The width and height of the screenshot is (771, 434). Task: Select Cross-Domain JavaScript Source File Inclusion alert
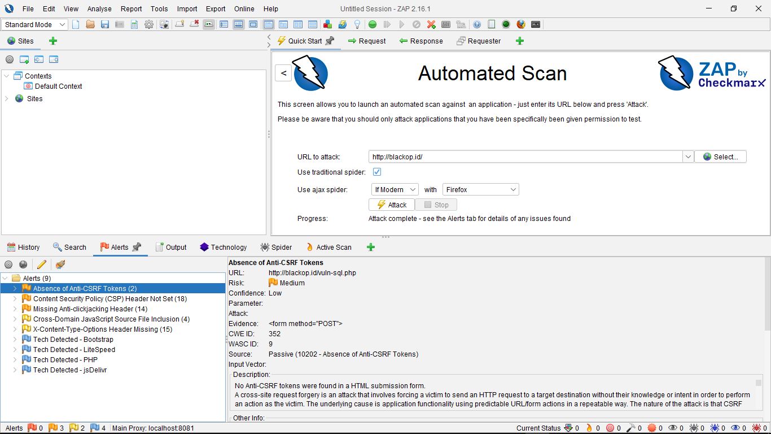[111, 319]
